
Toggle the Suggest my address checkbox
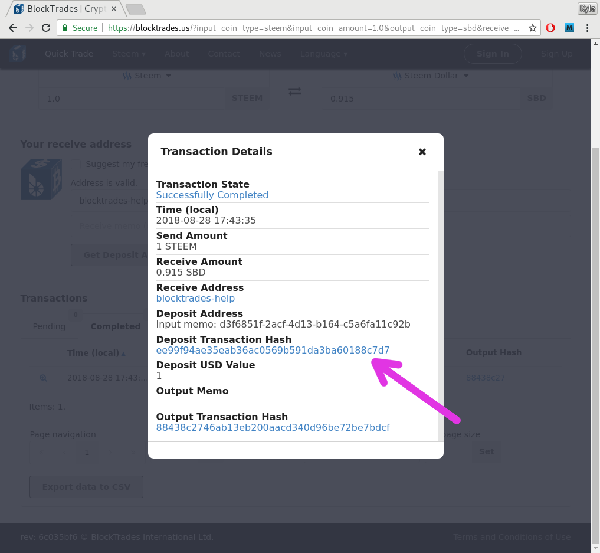[x=76, y=164]
